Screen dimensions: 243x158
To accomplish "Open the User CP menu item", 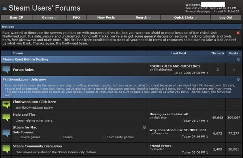I will coord(16,17).
